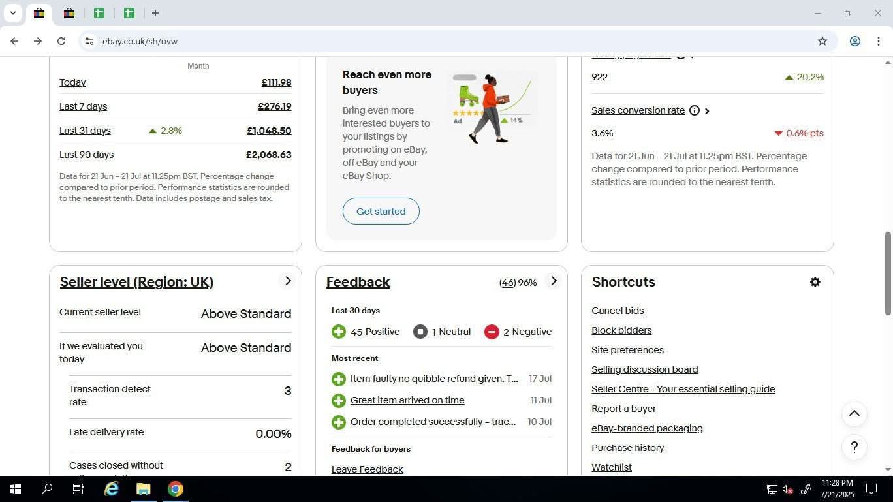Click the Neutral feedback square icon
Screen dimensions: 893x502
[420, 332]
